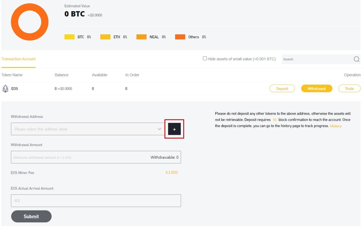This screenshot has height=226, width=364.
Task: Click the Available column header
Action: point(99,75)
